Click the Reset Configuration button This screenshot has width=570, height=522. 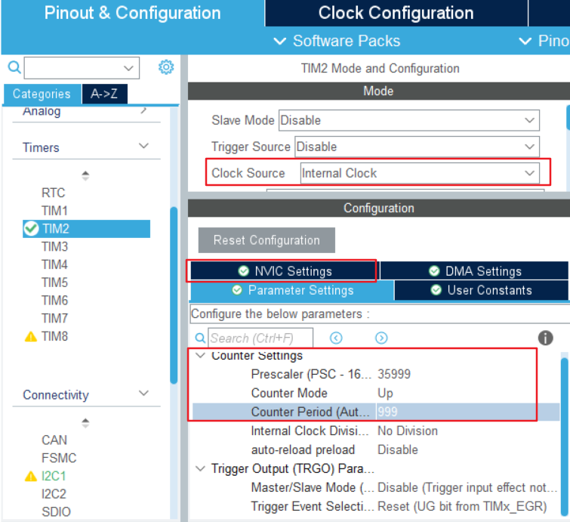coord(267,240)
